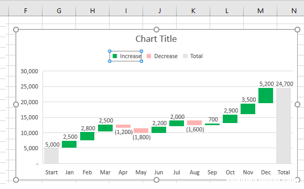
Task: Click the Dec category axis label
Action: tap(266, 172)
